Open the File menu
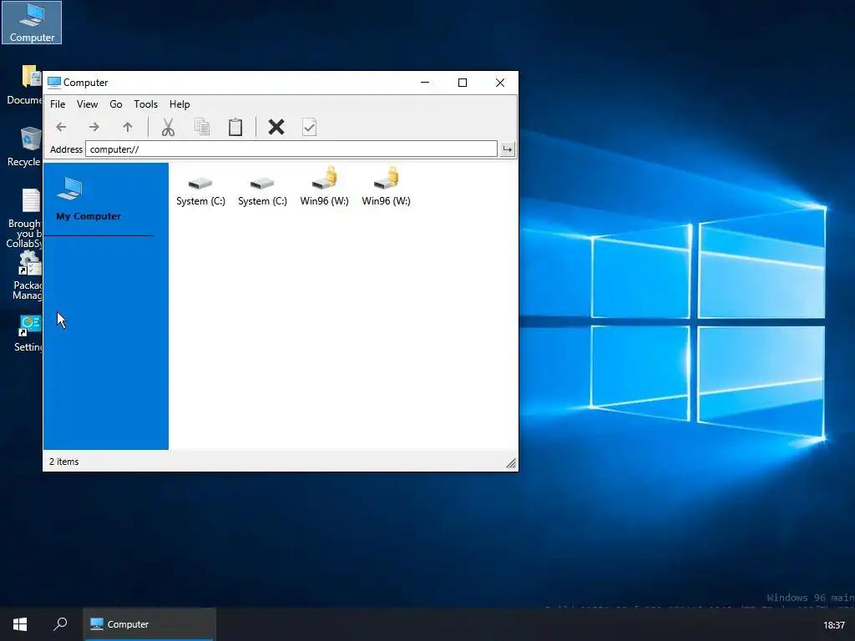This screenshot has height=641, width=855. [x=58, y=104]
